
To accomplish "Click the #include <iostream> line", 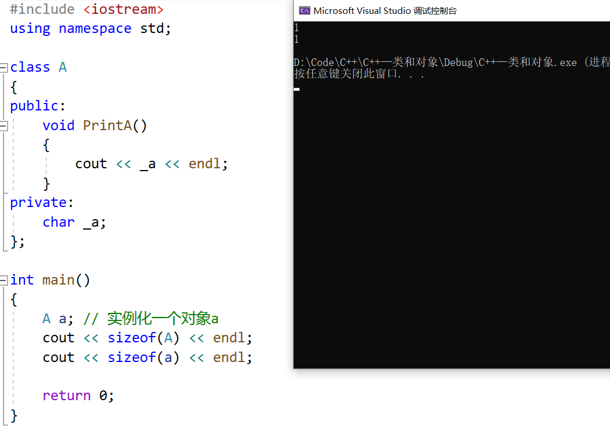I will [x=87, y=9].
